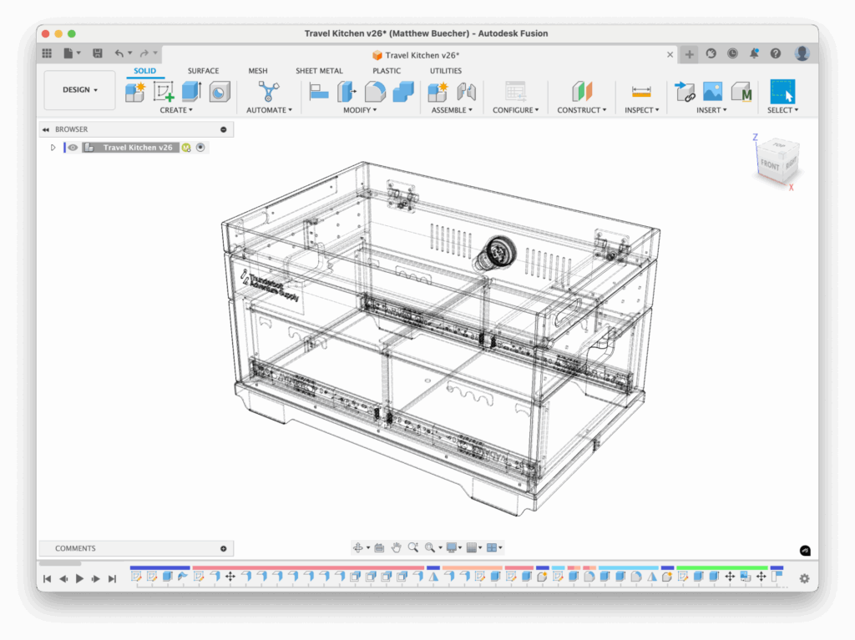This screenshot has height=640, width=855.
Task: Expand the Travel Kitchen v26 tree node
Action: click(x=53, y=148)
